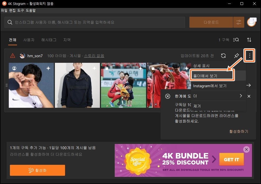Switch to the 해시태그 tab

pyautogui.click(x=49, y=40)
